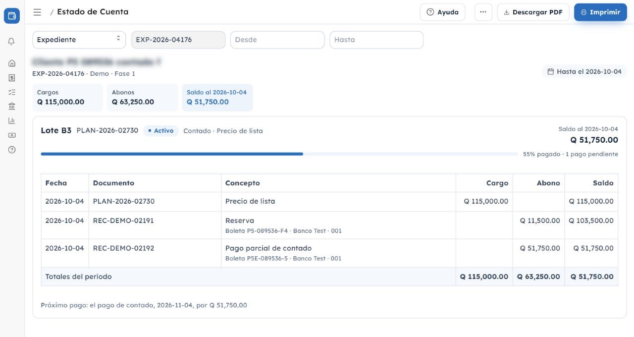This screenshot has width=634, height=337.
Task: Click the Imprimir print button
Action: pyautogui.click(x=600, y=12)
